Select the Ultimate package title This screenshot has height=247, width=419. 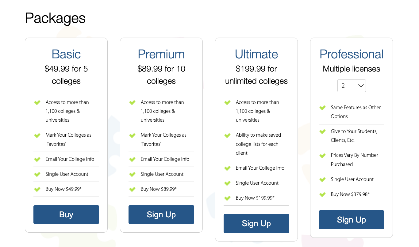[256, 54]
